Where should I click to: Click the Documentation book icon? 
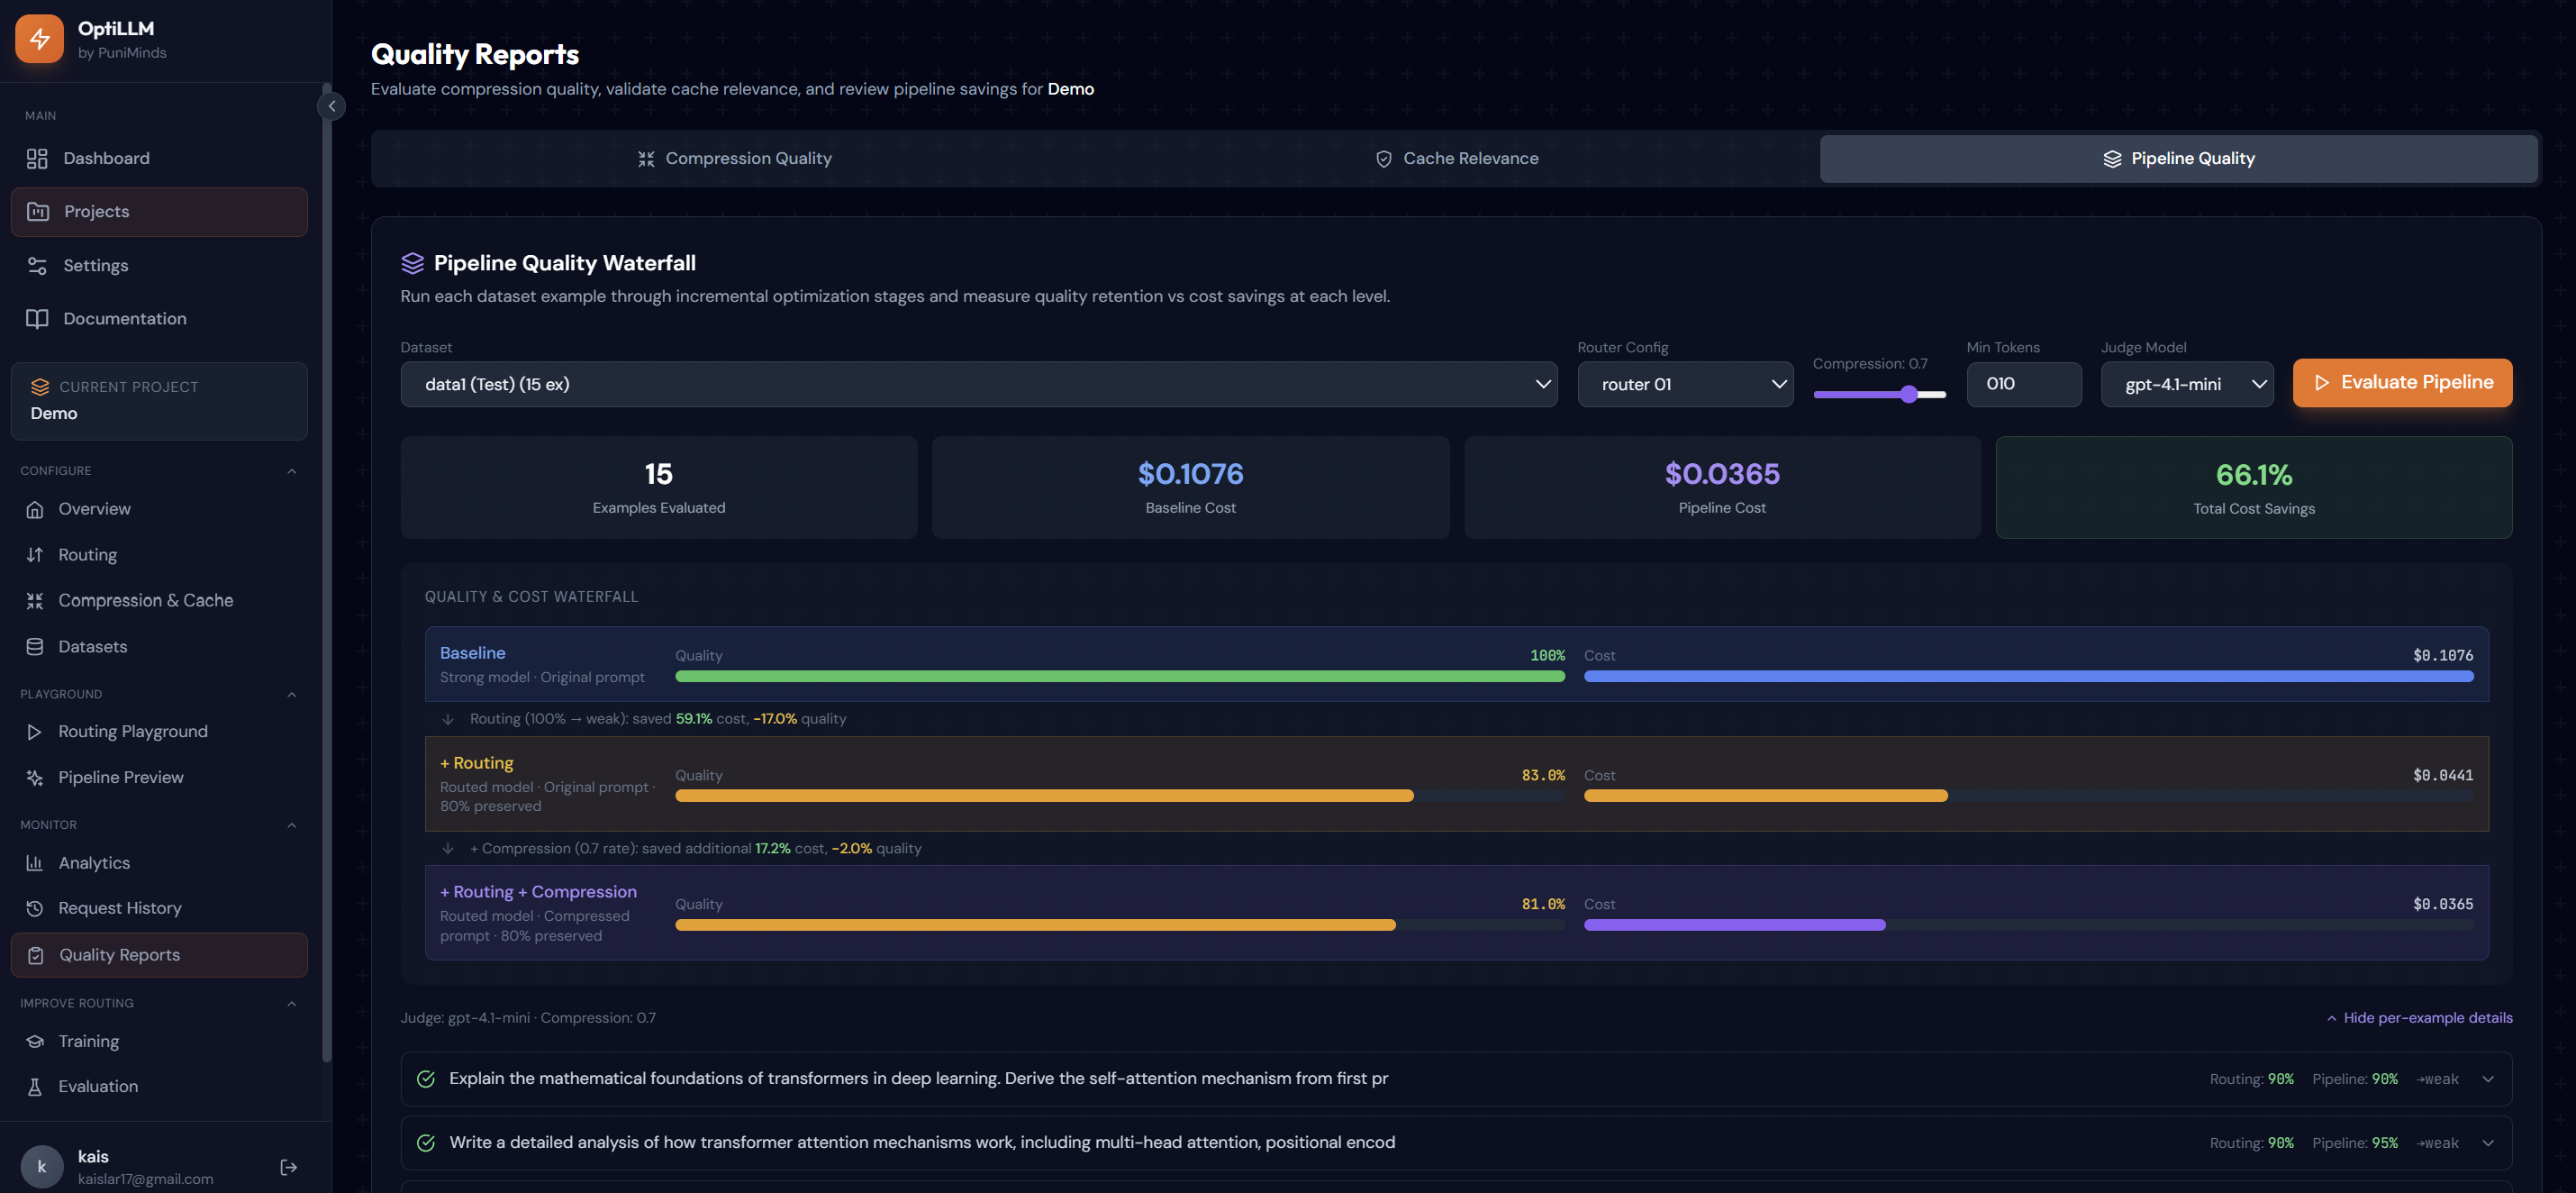coord(37,318)
